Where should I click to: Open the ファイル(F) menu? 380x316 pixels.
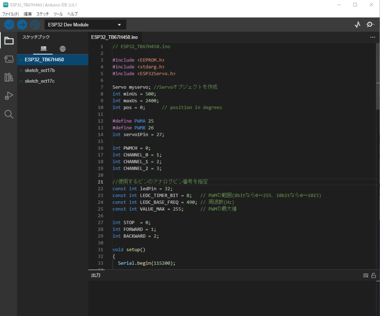[10, 14]
